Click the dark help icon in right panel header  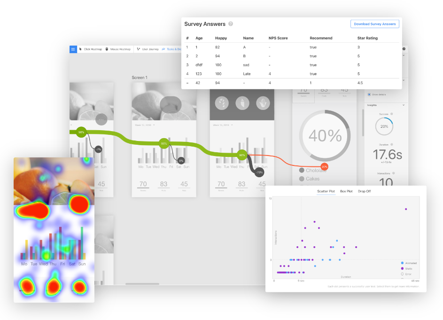click(x=404, y=49)
